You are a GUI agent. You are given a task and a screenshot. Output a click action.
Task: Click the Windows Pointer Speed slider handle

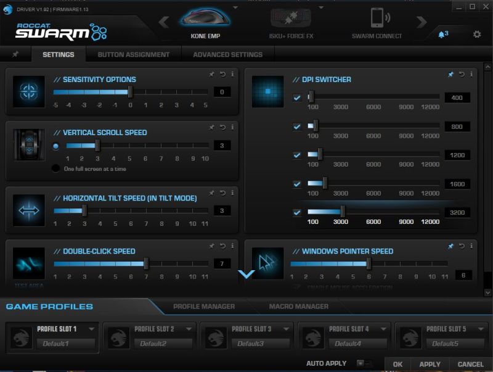tap(369, 264)
